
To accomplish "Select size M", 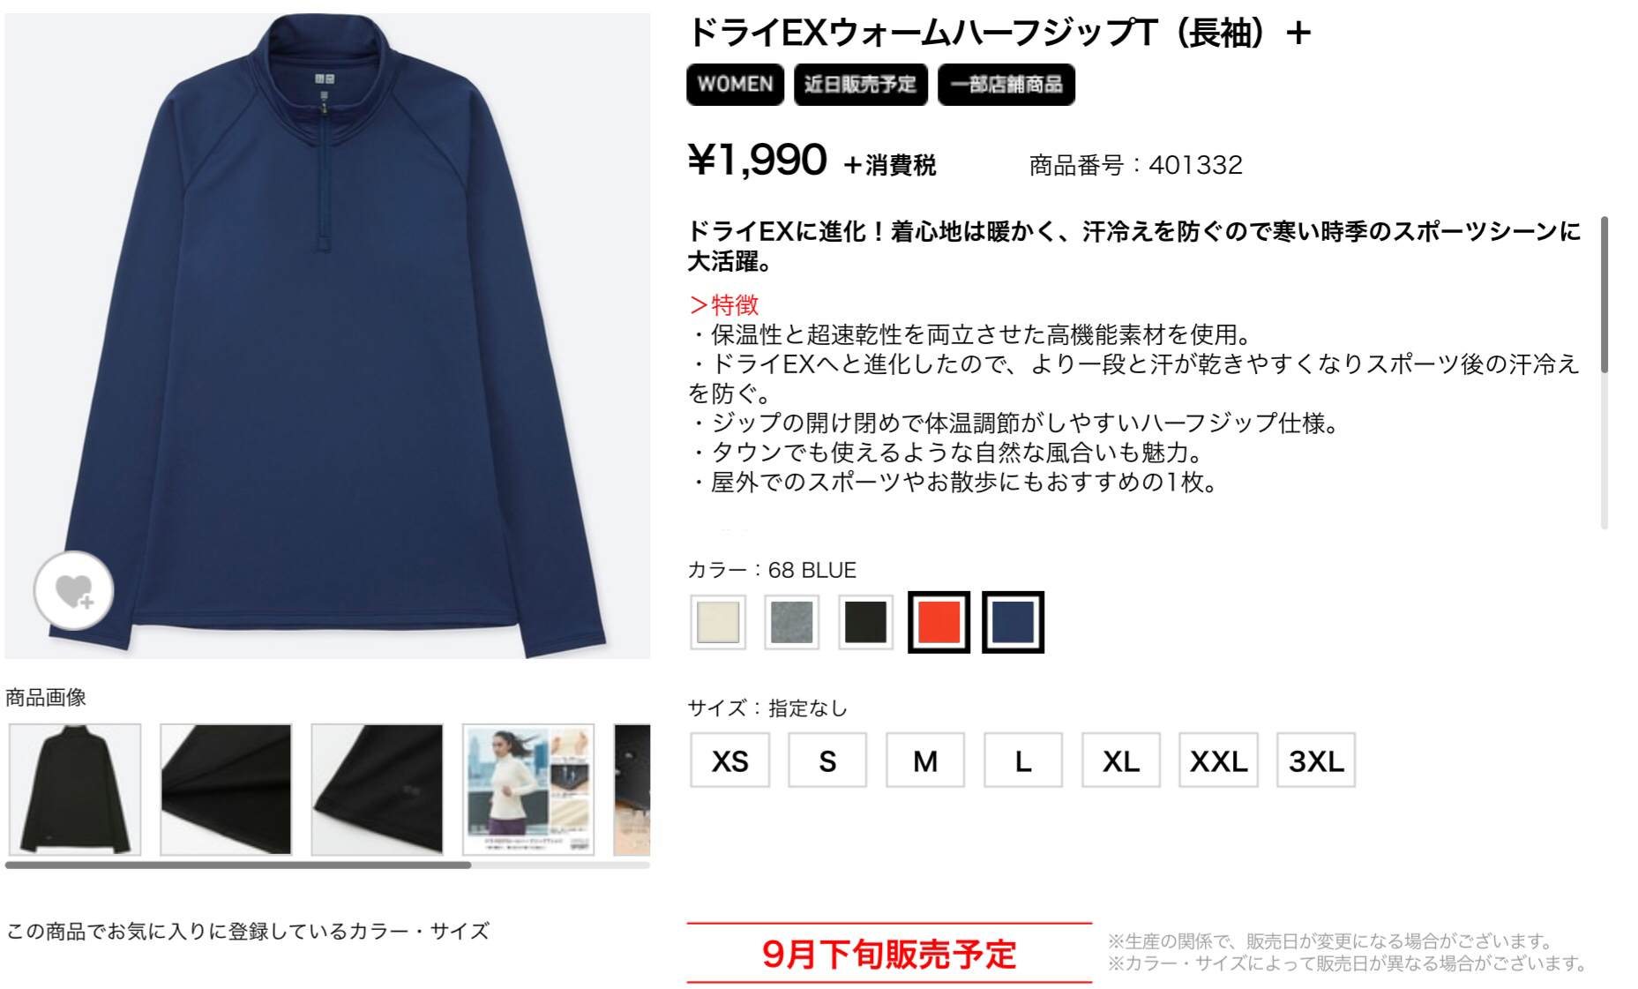I will (x=925, y=760).
